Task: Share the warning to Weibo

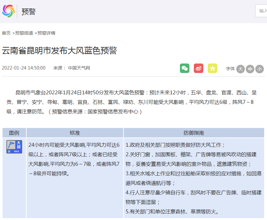Action: pyautogui.click(x=199, y=68)
